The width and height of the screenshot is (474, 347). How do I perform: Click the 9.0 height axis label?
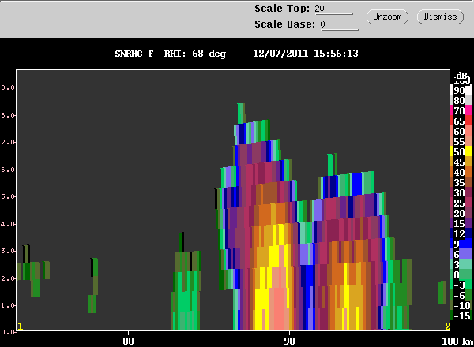point(8,88)
